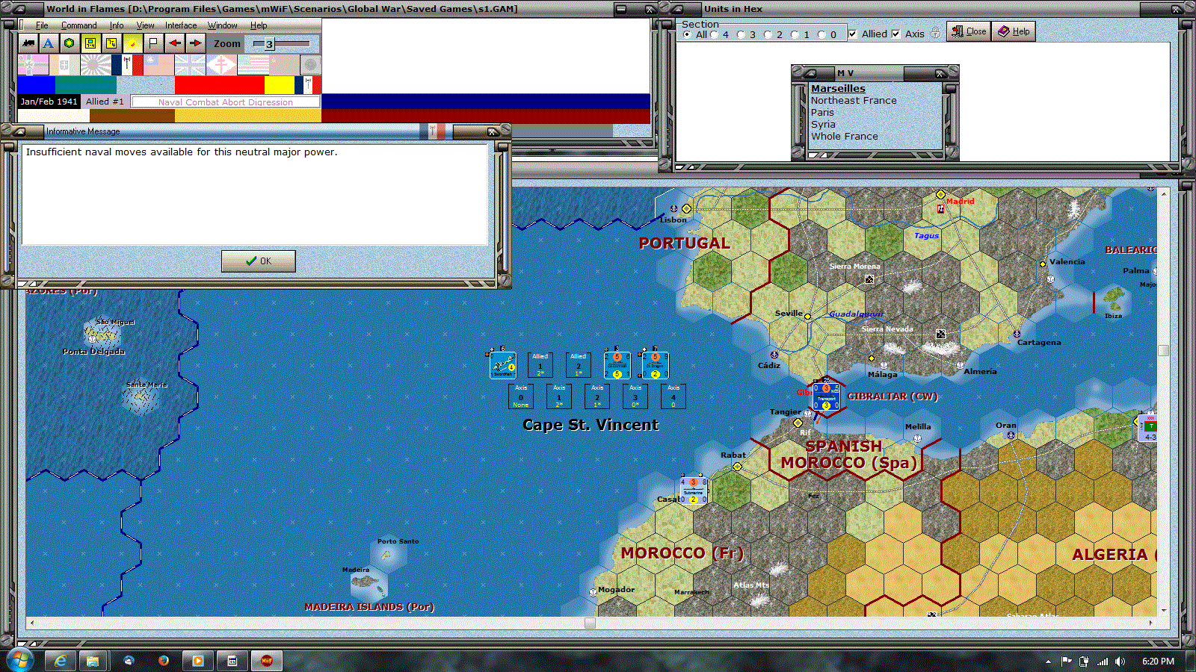
Task: Click OK in the Informative Message dialog
Action: click(259, 261)
